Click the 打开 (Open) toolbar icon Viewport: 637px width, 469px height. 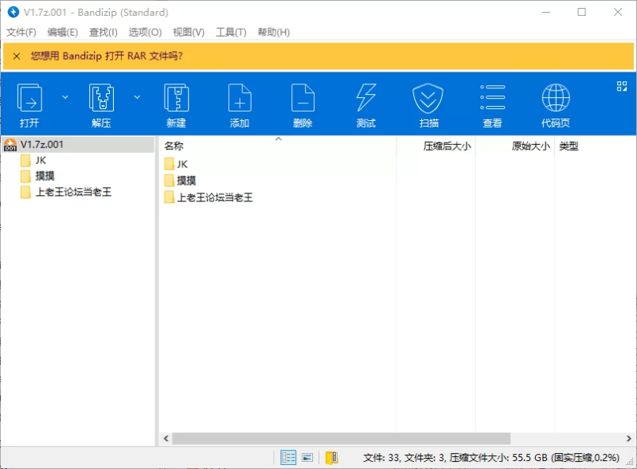pos(29,97)
